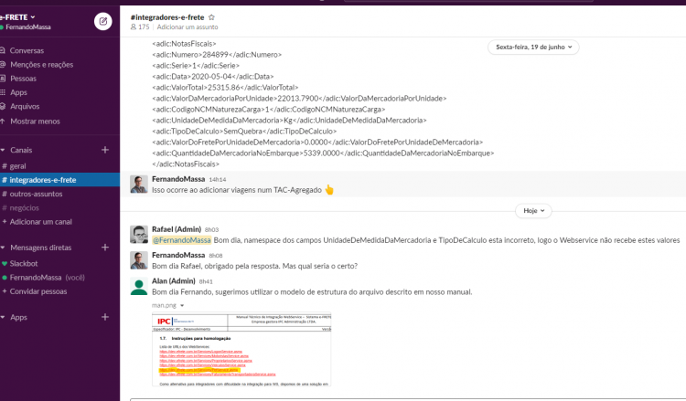This screenshot has height=401, width=686.
Task: Click the 8h08 message timestamp
Action: pyautogui.click(x=216, y=256)
